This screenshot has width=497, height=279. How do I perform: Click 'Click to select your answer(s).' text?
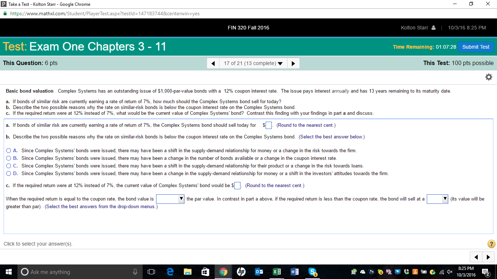[38, 244]
